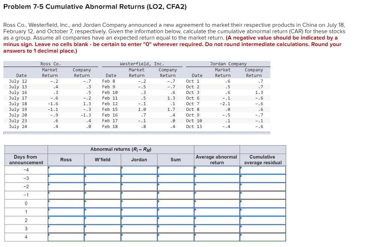
Task: Click the Sum input cell for day 4
Action: tap(175, 237)
